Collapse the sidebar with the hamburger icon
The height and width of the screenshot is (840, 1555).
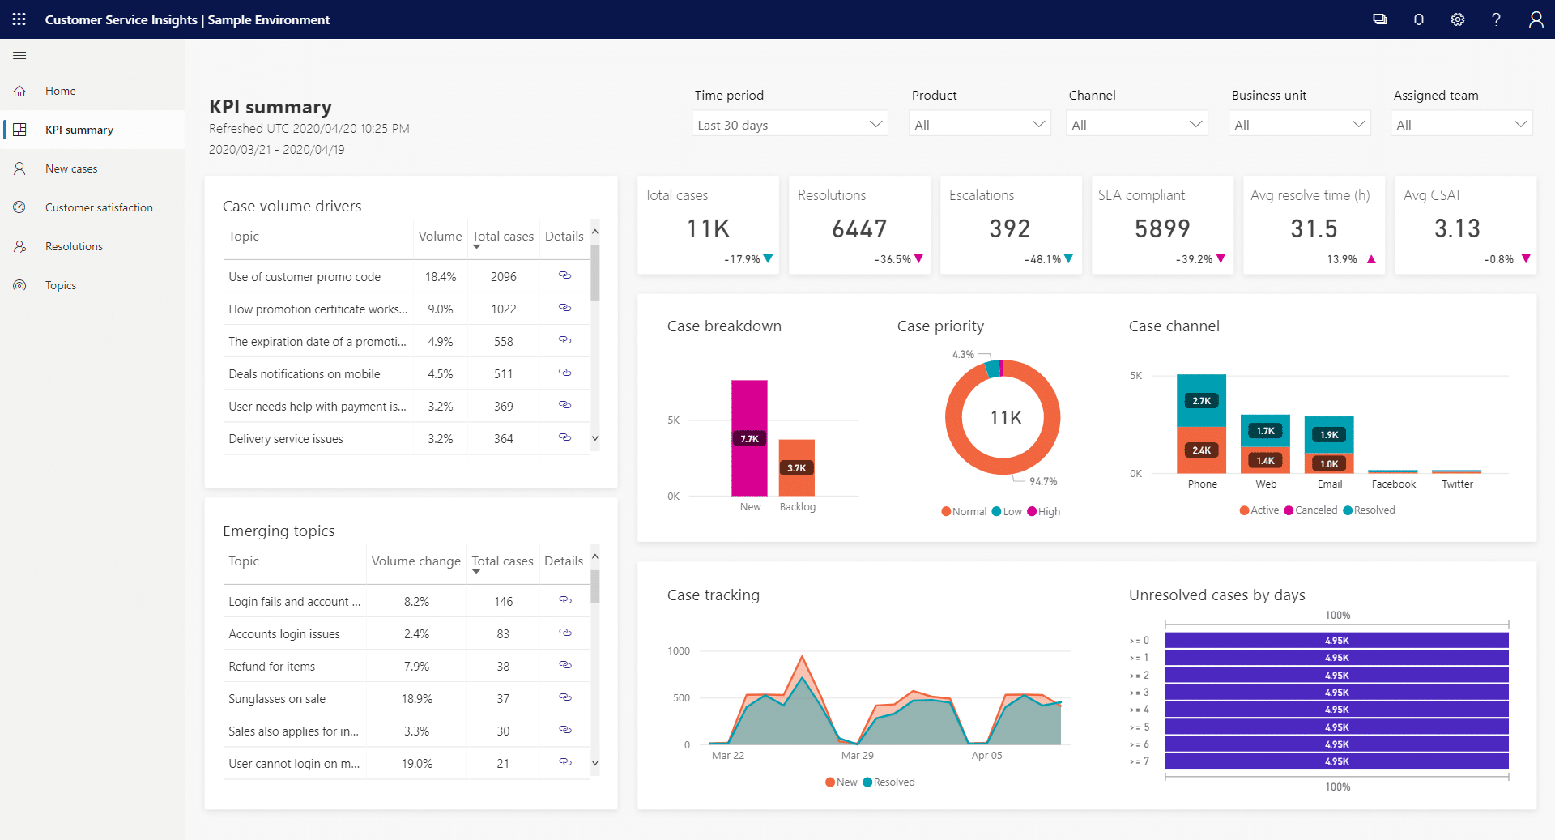click(x=19, y=55)
